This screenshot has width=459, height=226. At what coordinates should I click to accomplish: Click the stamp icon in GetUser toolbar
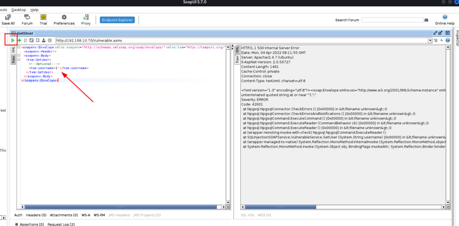pos(43,40)
